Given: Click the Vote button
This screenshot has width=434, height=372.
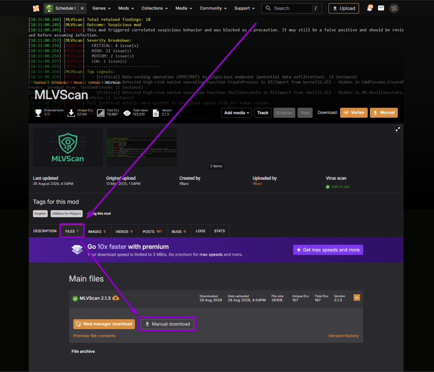Looking at the screenshot, I should 305,113.
